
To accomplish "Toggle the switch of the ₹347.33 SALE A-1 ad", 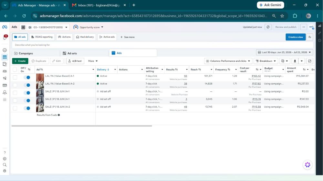I will 27,100.
